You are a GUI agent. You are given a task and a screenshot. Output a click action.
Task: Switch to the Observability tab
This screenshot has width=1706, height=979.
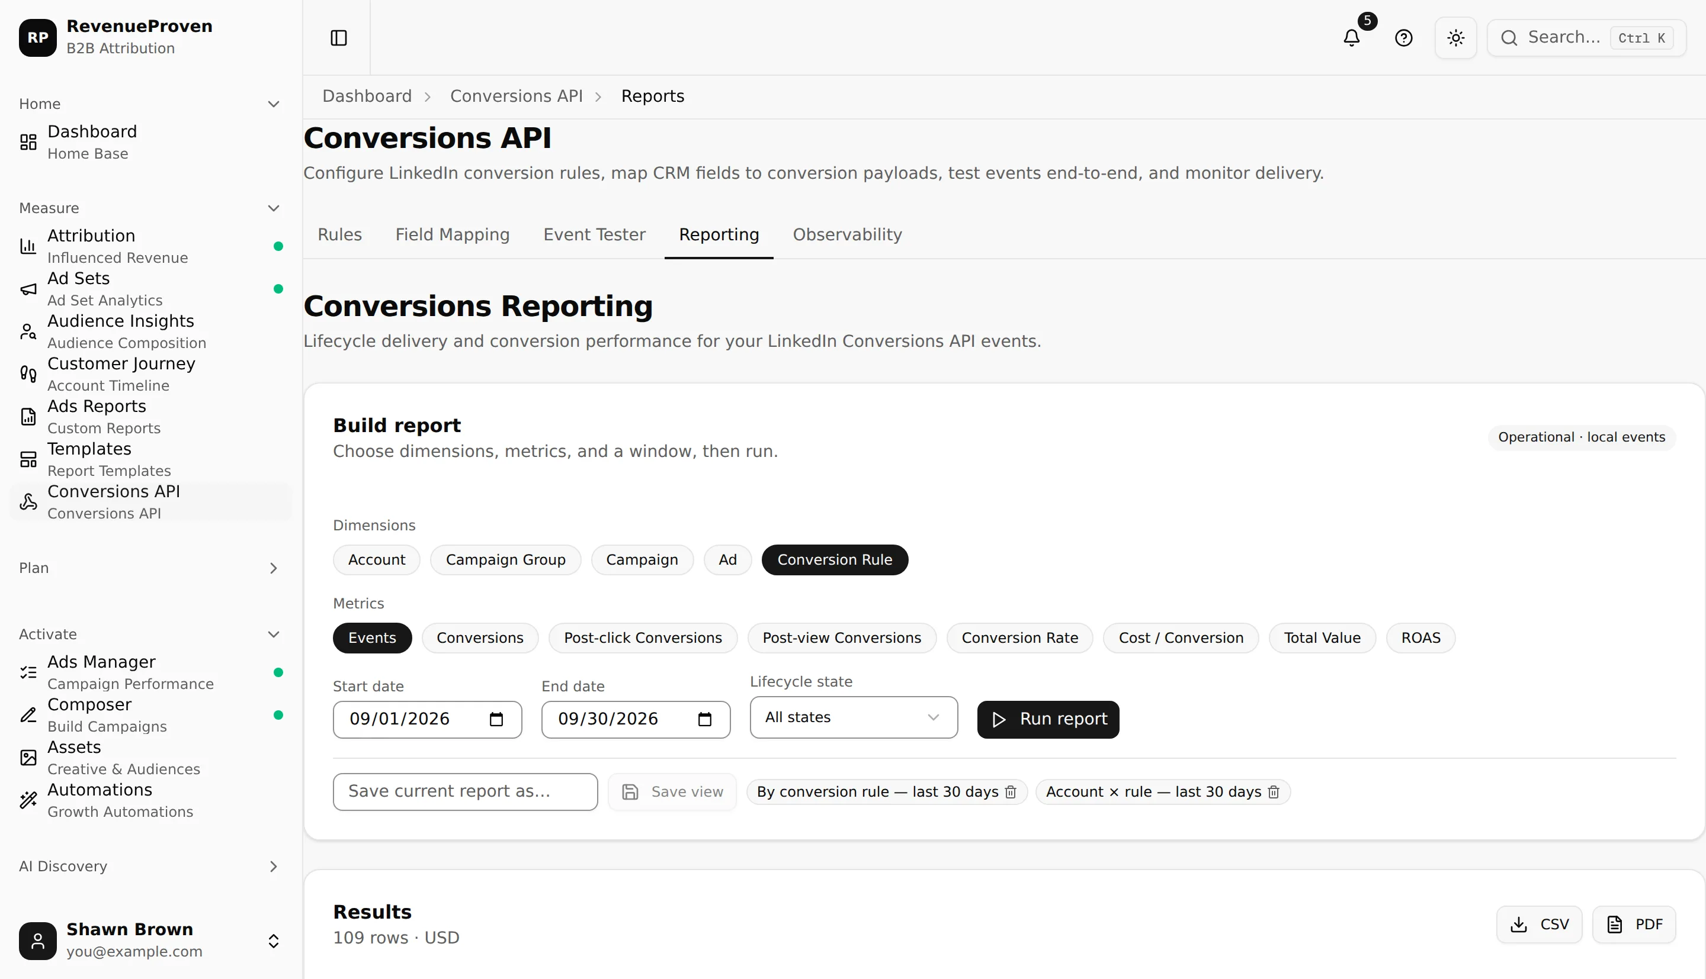point(847,234)
